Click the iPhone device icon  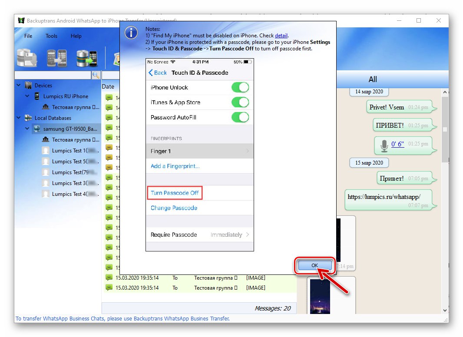tap(37, 96)
